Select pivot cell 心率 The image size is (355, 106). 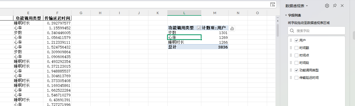pyautogui.click(x=184, y=37)
